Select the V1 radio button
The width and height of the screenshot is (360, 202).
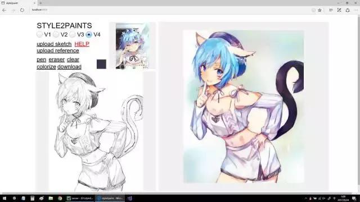point(39,35)
